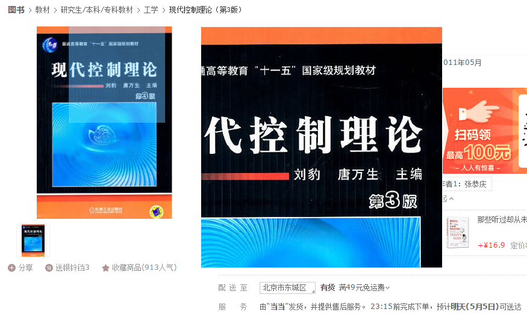Click the 送银铃铛3 label

coord(72,268)
